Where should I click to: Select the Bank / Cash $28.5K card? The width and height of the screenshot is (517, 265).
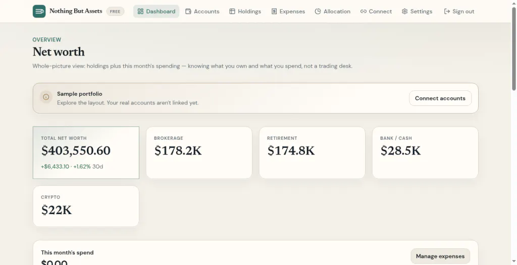tap(425, 152)
